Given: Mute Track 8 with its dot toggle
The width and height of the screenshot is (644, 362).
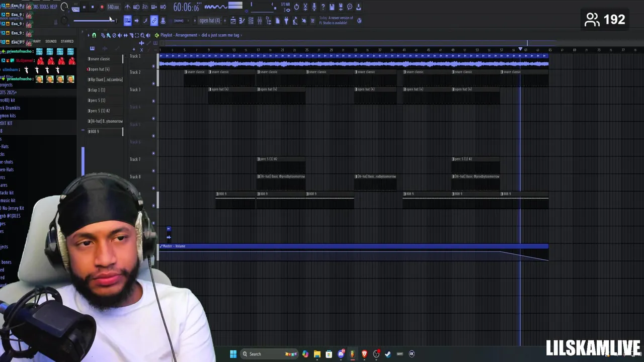Looking at the screenshot, I should coord(153,188).
